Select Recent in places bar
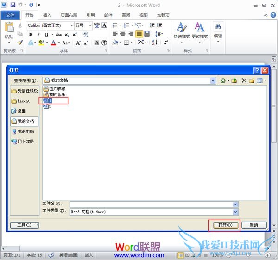 pos(21,101)
